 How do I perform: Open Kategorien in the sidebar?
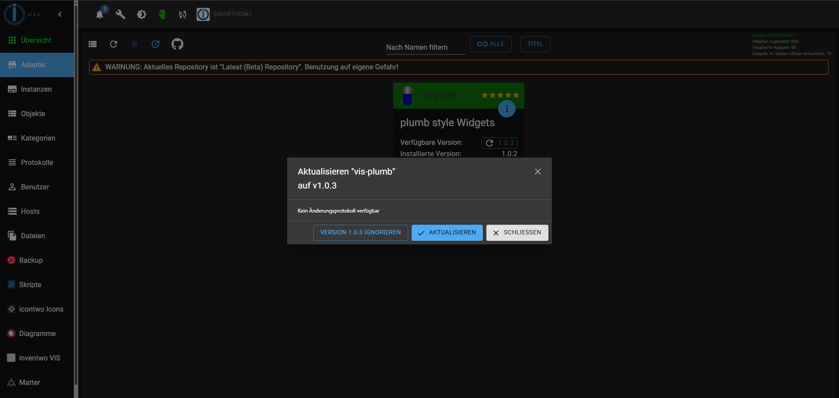click(37, 138)
